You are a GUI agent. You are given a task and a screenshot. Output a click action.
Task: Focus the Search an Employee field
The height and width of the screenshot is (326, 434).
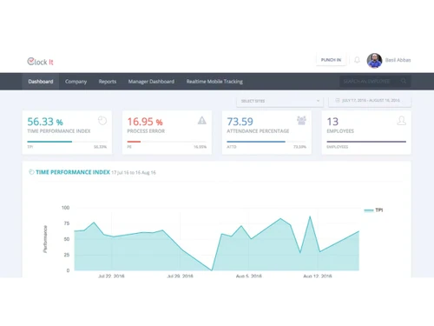(375, 81)
